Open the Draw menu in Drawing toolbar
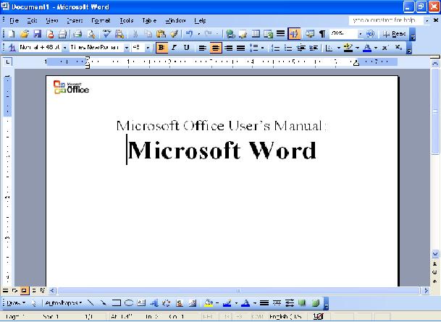Screen dimensions: 441x322 coord(16,303)
